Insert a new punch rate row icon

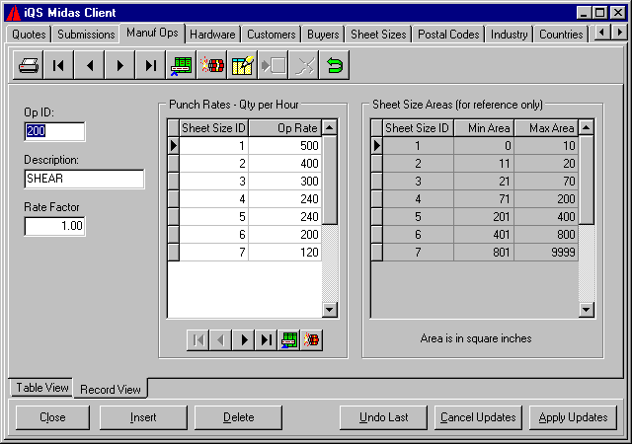pos(289,340)
